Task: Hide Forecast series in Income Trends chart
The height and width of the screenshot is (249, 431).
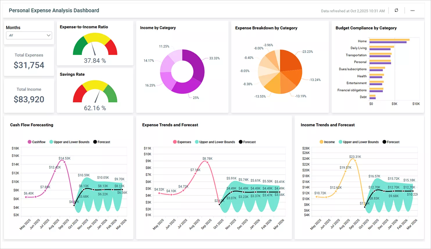Action: click(391, 142)
